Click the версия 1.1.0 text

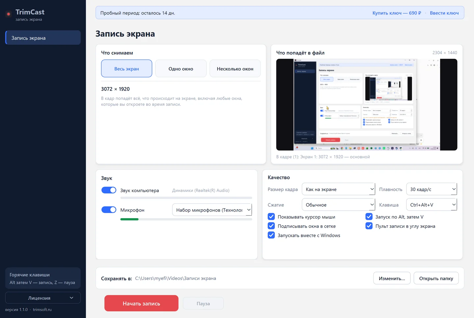click(16, 309)
